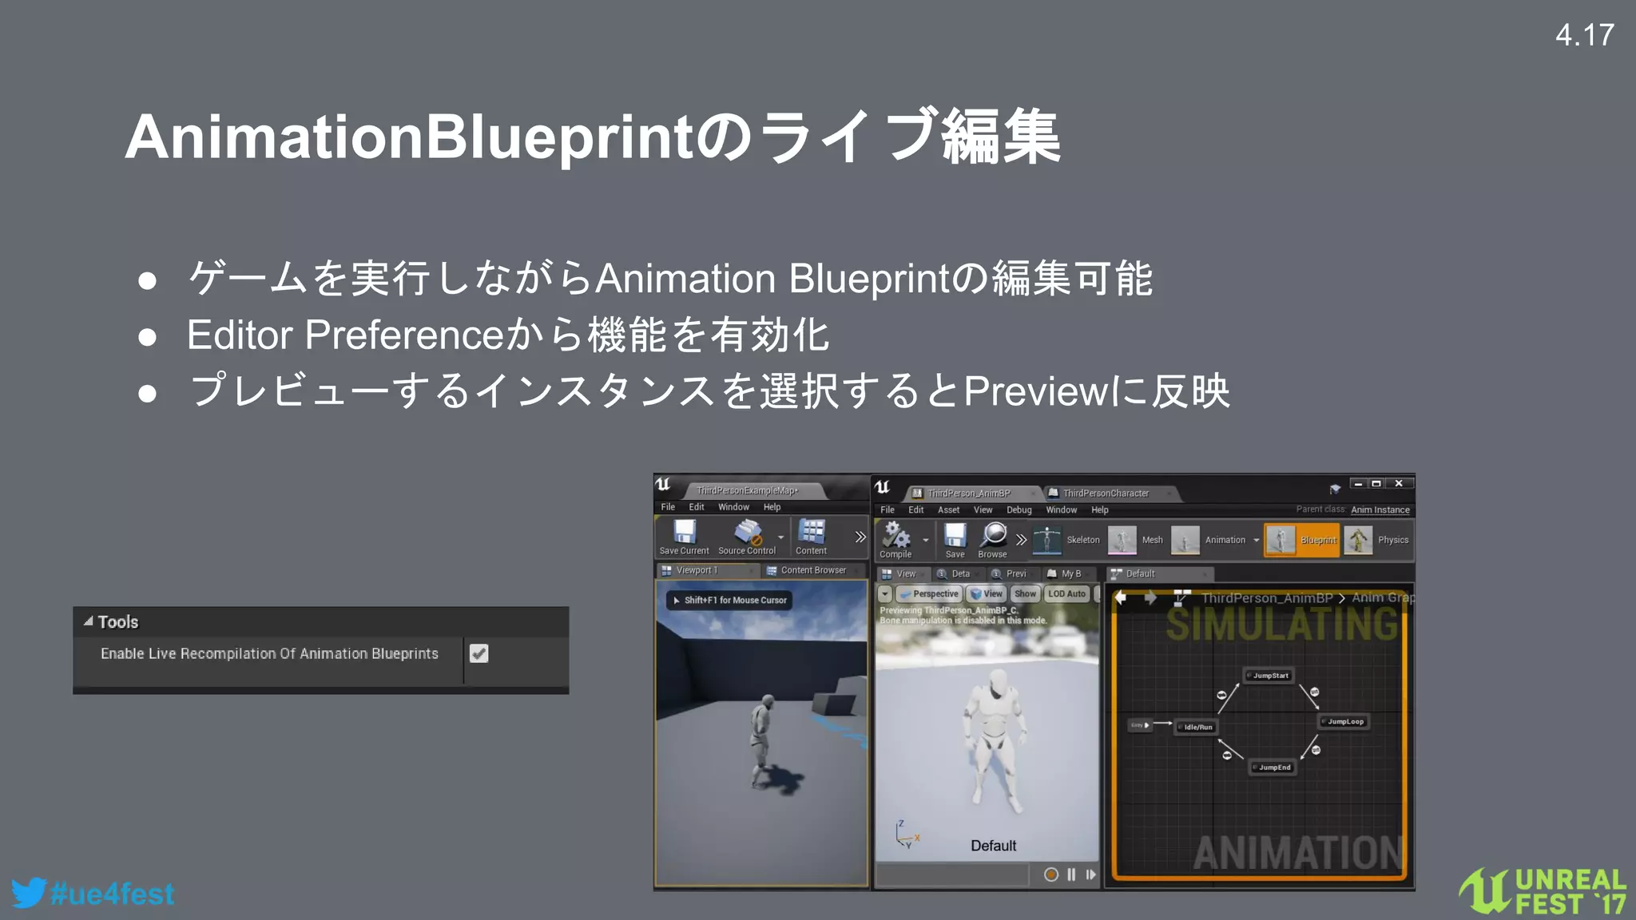
Task: Open the File menu in level editor
Action: coord(668,507)
